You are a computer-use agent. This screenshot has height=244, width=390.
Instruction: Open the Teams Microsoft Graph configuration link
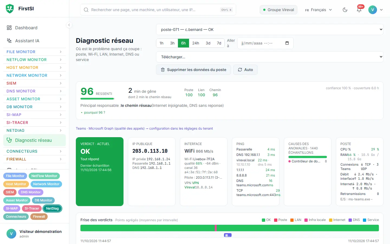(x=144, y=129)
